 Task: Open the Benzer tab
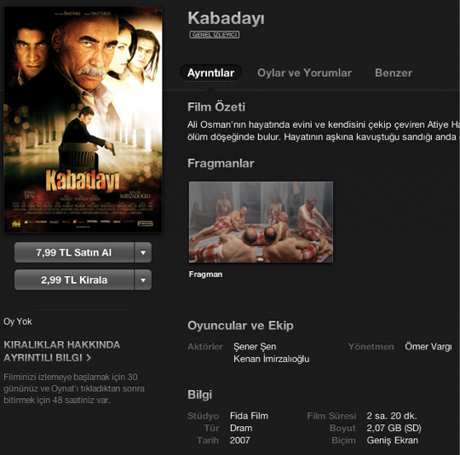[394, 72]
